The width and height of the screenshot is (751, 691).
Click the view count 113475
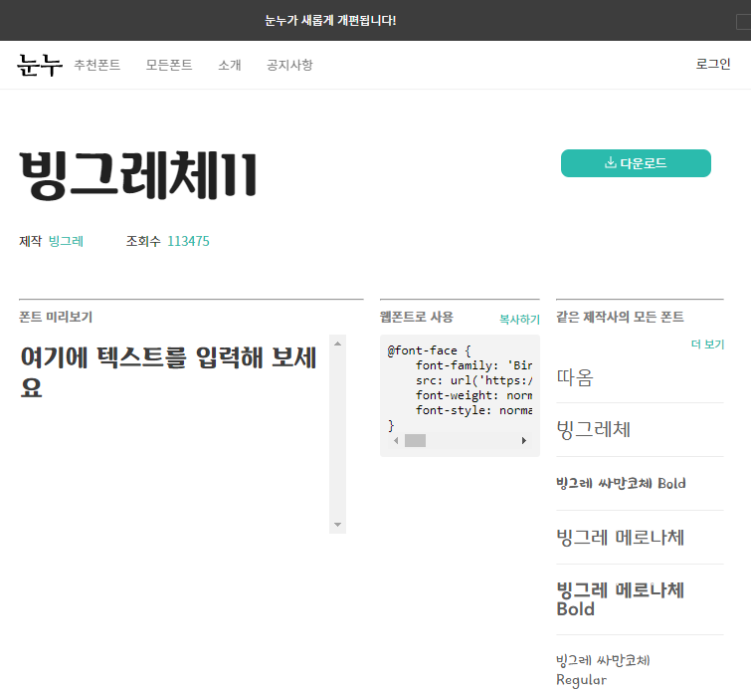[188, 241]
